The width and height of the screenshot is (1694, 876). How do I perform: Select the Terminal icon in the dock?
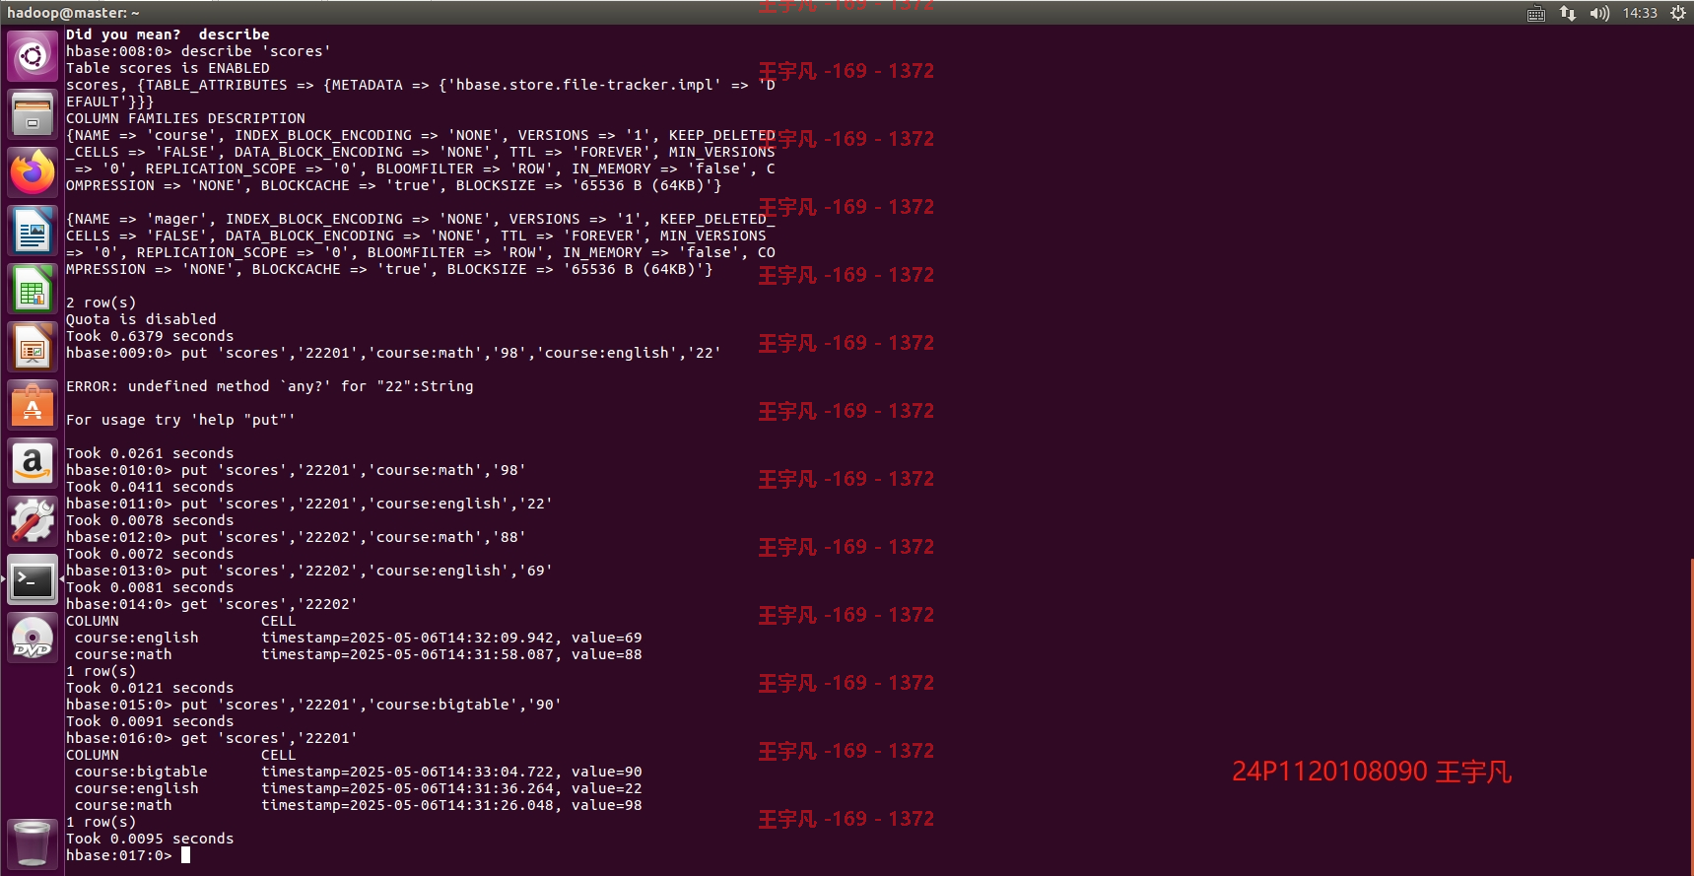pyautogui.click(x=33, y=580)
